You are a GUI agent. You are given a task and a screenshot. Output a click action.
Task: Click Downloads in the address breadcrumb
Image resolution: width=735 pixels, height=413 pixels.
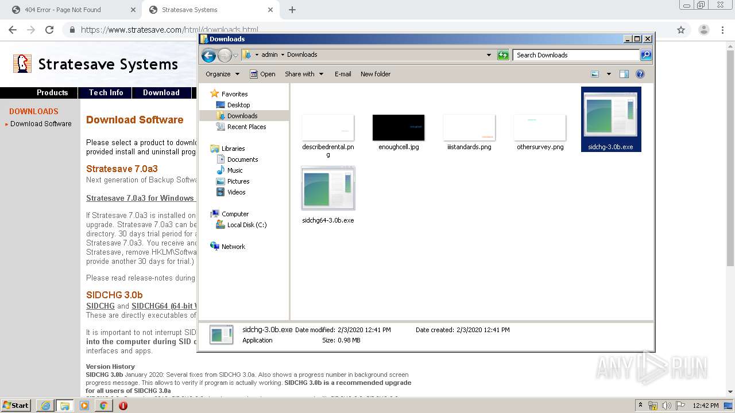click(302, 55)
